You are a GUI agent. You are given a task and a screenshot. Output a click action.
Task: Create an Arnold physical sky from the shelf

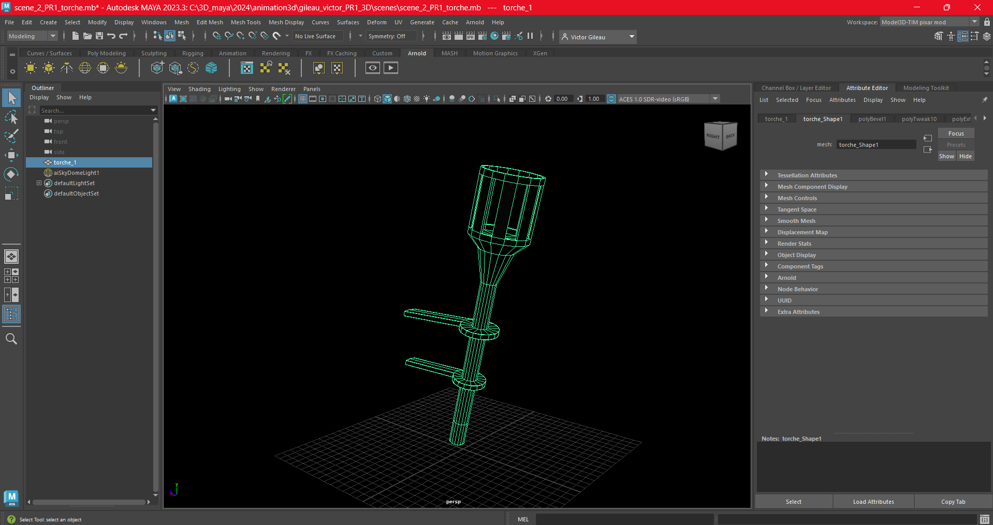coord(121,68)
